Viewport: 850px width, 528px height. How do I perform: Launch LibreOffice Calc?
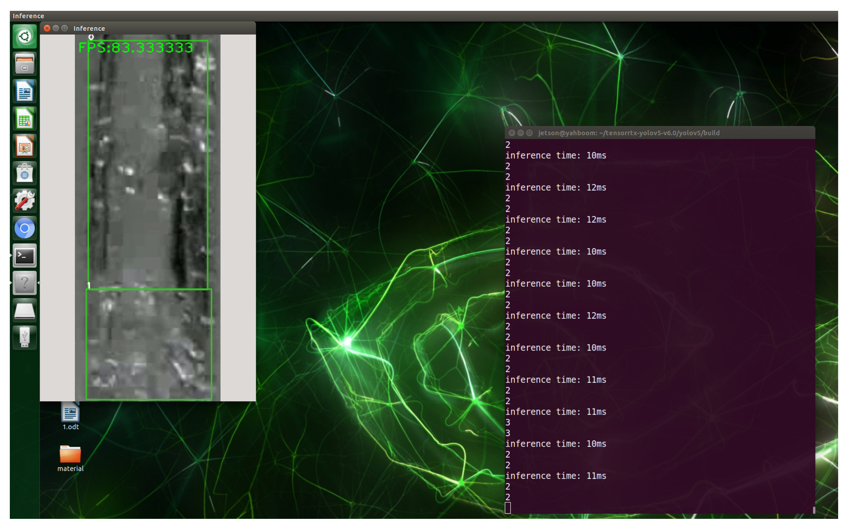point(24,118)
